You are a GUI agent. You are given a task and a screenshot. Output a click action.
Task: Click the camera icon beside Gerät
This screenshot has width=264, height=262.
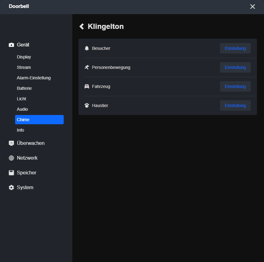pos(11,45)
